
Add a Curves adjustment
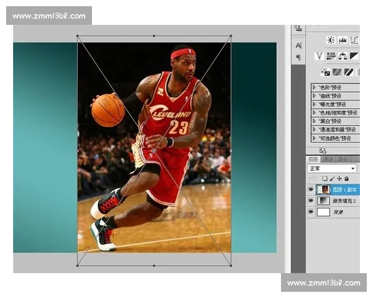coord(354,40)
